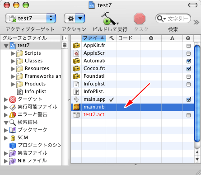This screenshot has width=201, height=175.
Task: Expand the 実行可能ファイル group
Action: [6, 107]
